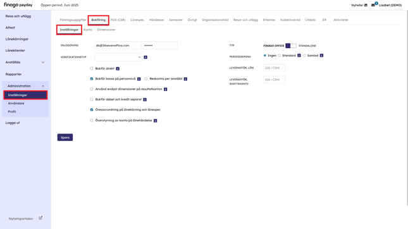This screenshot has height=229, width=408.
Task: Open Löneklienter in sidebar
Action: (x=15, y=51)
